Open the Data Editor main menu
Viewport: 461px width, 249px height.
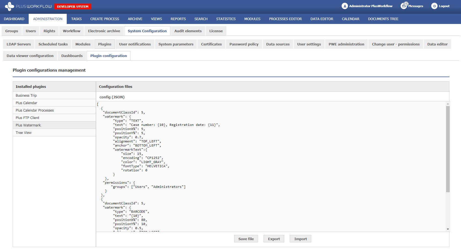coord(322,19)
